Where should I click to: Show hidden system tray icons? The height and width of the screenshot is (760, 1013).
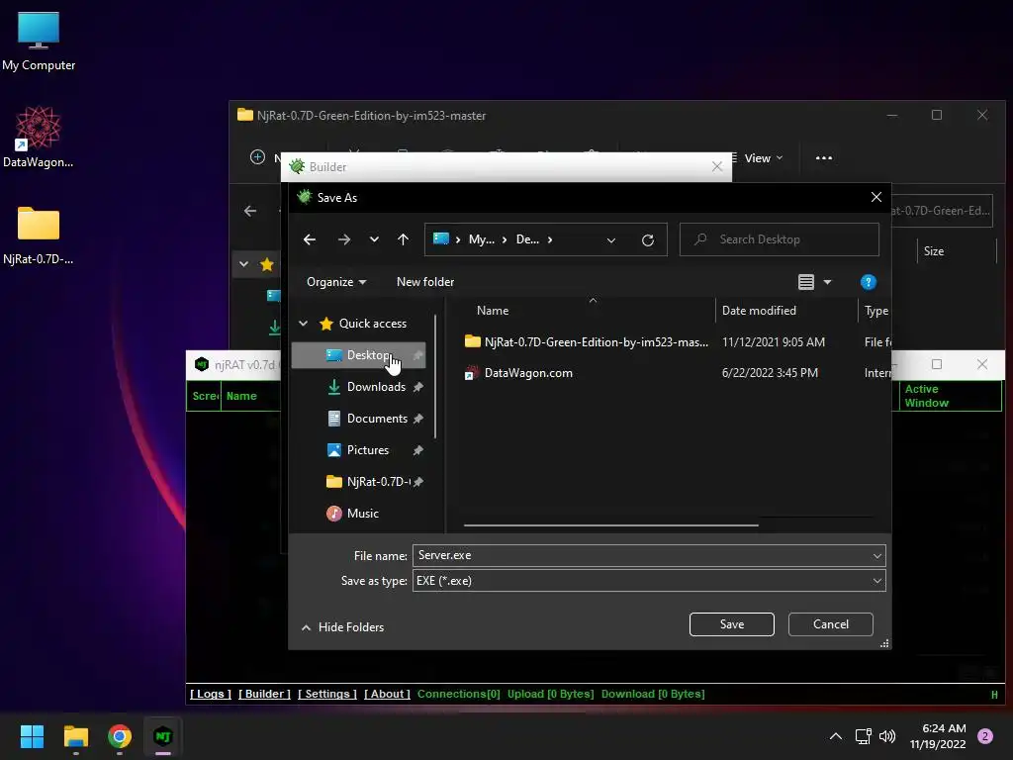point(835,736)
